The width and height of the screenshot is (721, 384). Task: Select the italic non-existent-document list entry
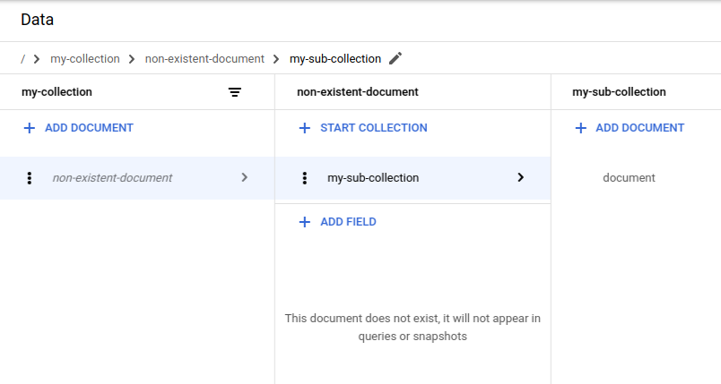click(112, 178)
